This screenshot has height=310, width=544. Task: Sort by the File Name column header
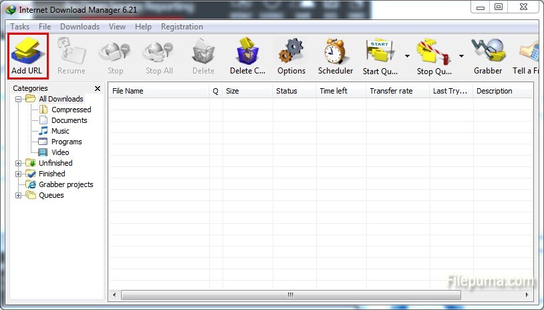pos(158,91)
